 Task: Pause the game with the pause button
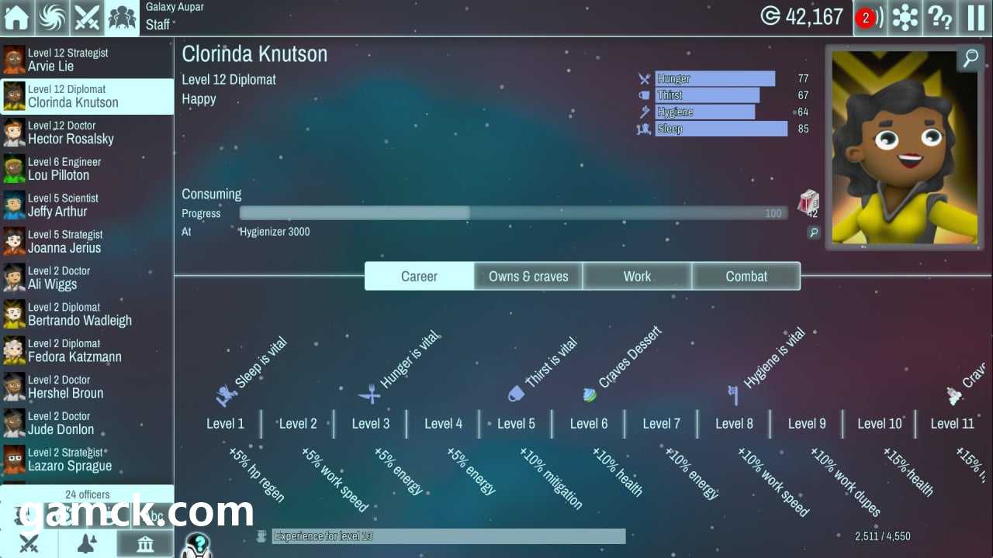(x=976, y=17)
